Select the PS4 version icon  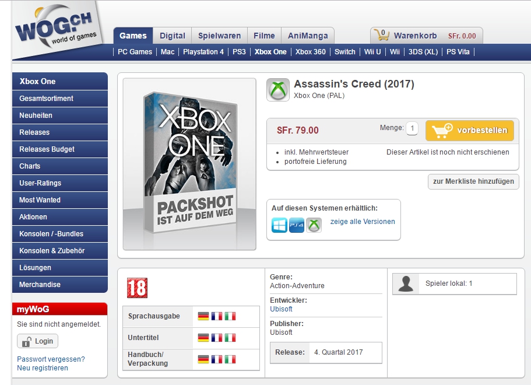click(297, 225)
